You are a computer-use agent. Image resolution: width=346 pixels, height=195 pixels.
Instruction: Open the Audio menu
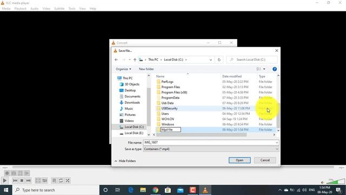coord(34,9)
